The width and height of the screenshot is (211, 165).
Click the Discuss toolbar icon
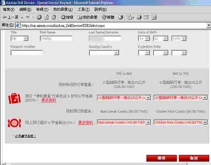154,17
